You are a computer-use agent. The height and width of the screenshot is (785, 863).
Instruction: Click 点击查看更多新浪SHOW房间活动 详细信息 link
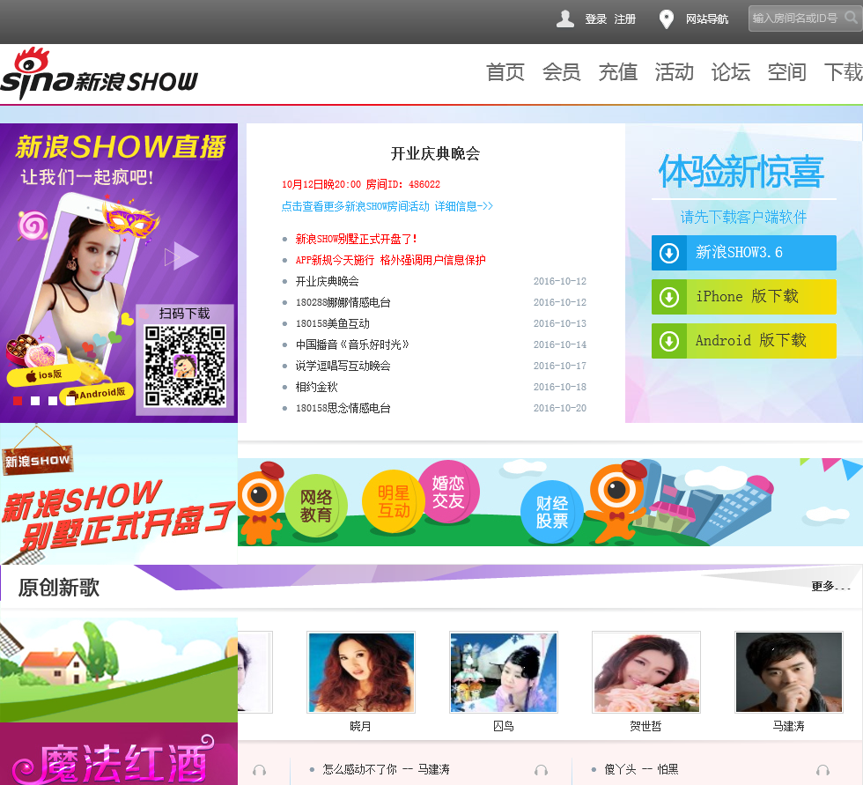(387, 206)
